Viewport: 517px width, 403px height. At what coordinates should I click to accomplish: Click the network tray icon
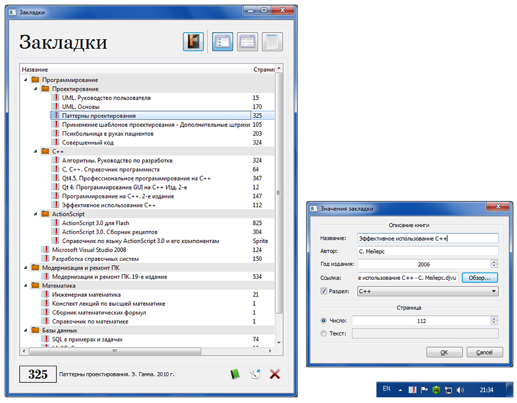tap(448, 390)
